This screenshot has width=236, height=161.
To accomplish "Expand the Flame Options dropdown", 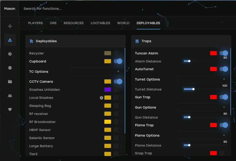I will [x=202, y=135].
